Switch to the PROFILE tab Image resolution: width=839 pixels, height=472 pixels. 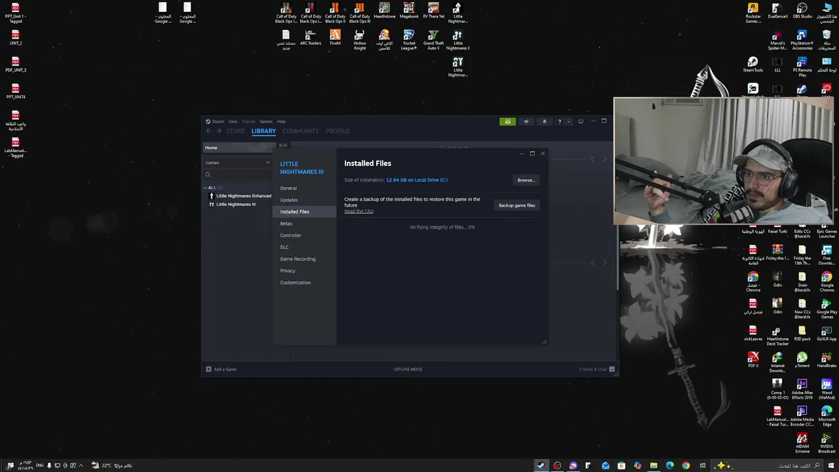(x=338, y=131)
